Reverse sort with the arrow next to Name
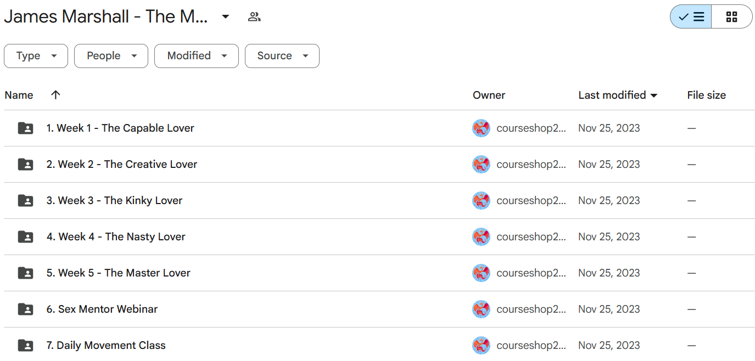The height and width of the screenshot is (361, 755). click(x=55, y=95)
